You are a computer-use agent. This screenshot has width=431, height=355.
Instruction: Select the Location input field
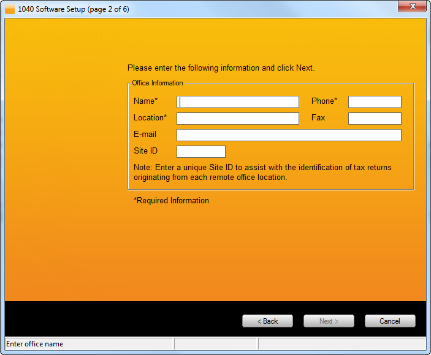point(238,119)
